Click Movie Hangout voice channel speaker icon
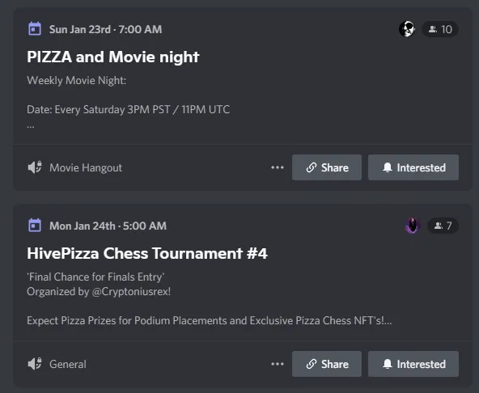The height and width of the screenshot is (393, 479). coord(35,167)
